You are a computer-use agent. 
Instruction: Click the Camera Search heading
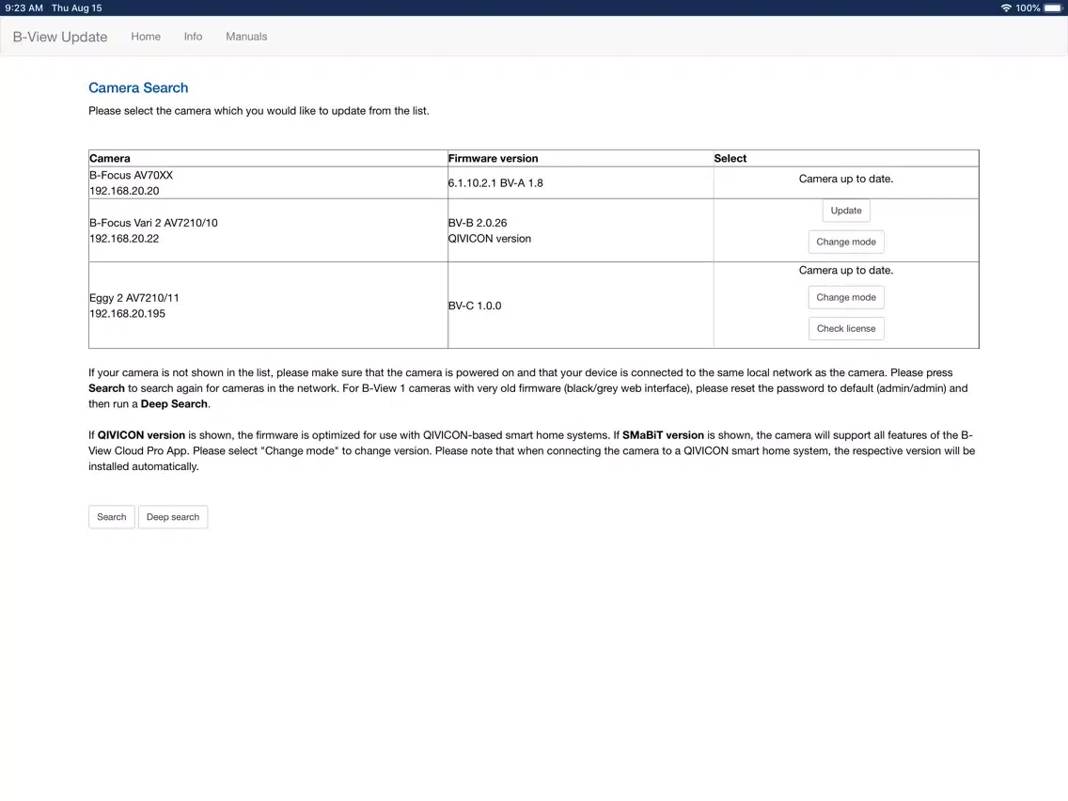[x=138, y=87]
